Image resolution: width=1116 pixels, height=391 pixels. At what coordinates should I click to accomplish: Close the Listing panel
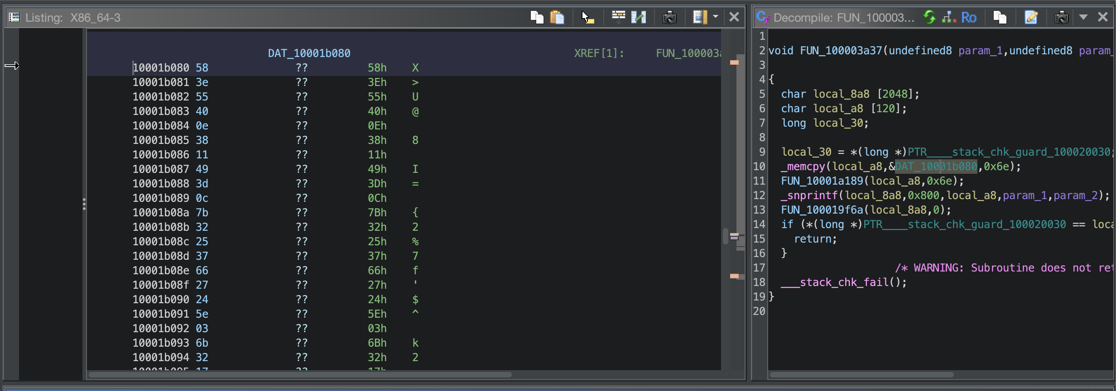[x=734, y=17]
